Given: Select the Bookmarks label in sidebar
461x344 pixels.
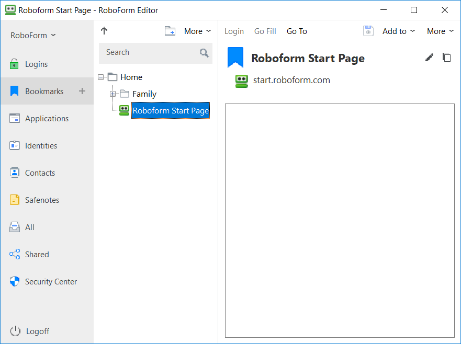Looking at the screenshot, I should click(x=44, y=91).
